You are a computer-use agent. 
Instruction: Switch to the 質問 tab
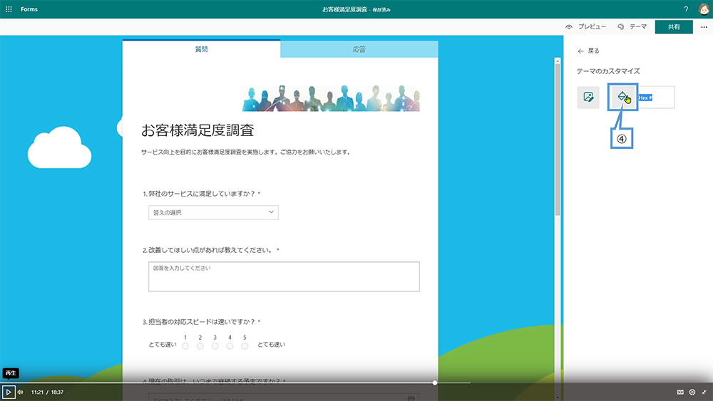point(201,49)
